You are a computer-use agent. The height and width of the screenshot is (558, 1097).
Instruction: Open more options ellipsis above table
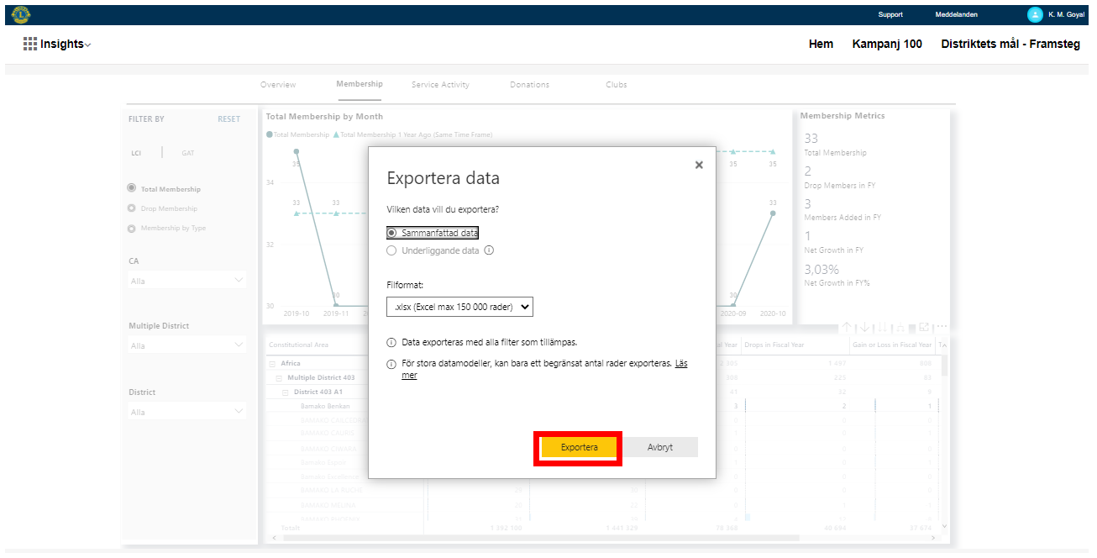pos(942,327)
